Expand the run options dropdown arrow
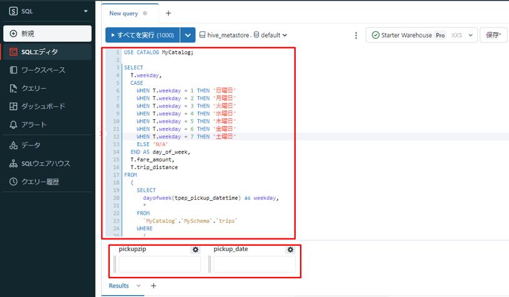The width and height of the screenshot is (509, 297). 188,36
